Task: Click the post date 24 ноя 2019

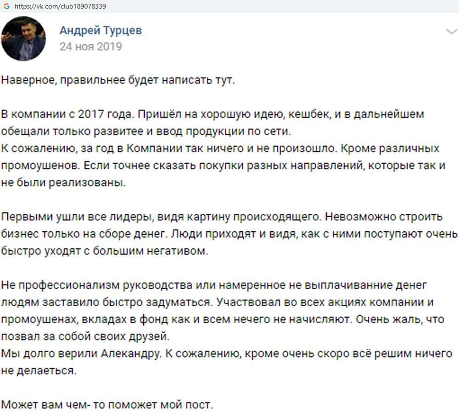Action: (90, 46)
